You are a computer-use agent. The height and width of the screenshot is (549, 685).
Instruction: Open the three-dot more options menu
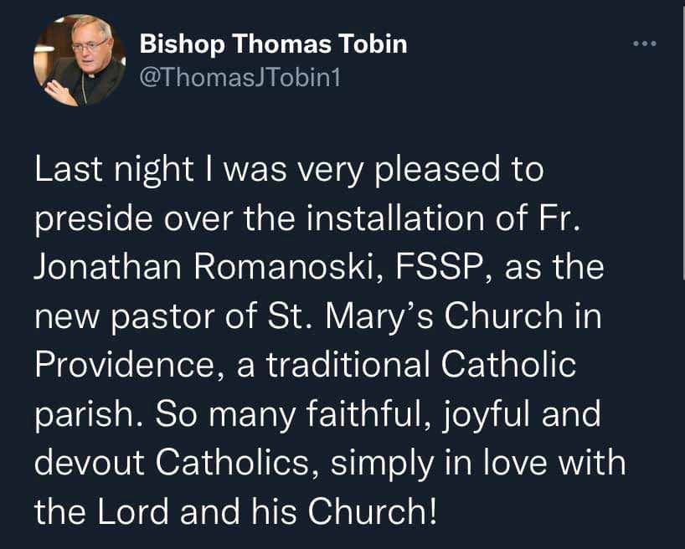click(x=645, y=44)
